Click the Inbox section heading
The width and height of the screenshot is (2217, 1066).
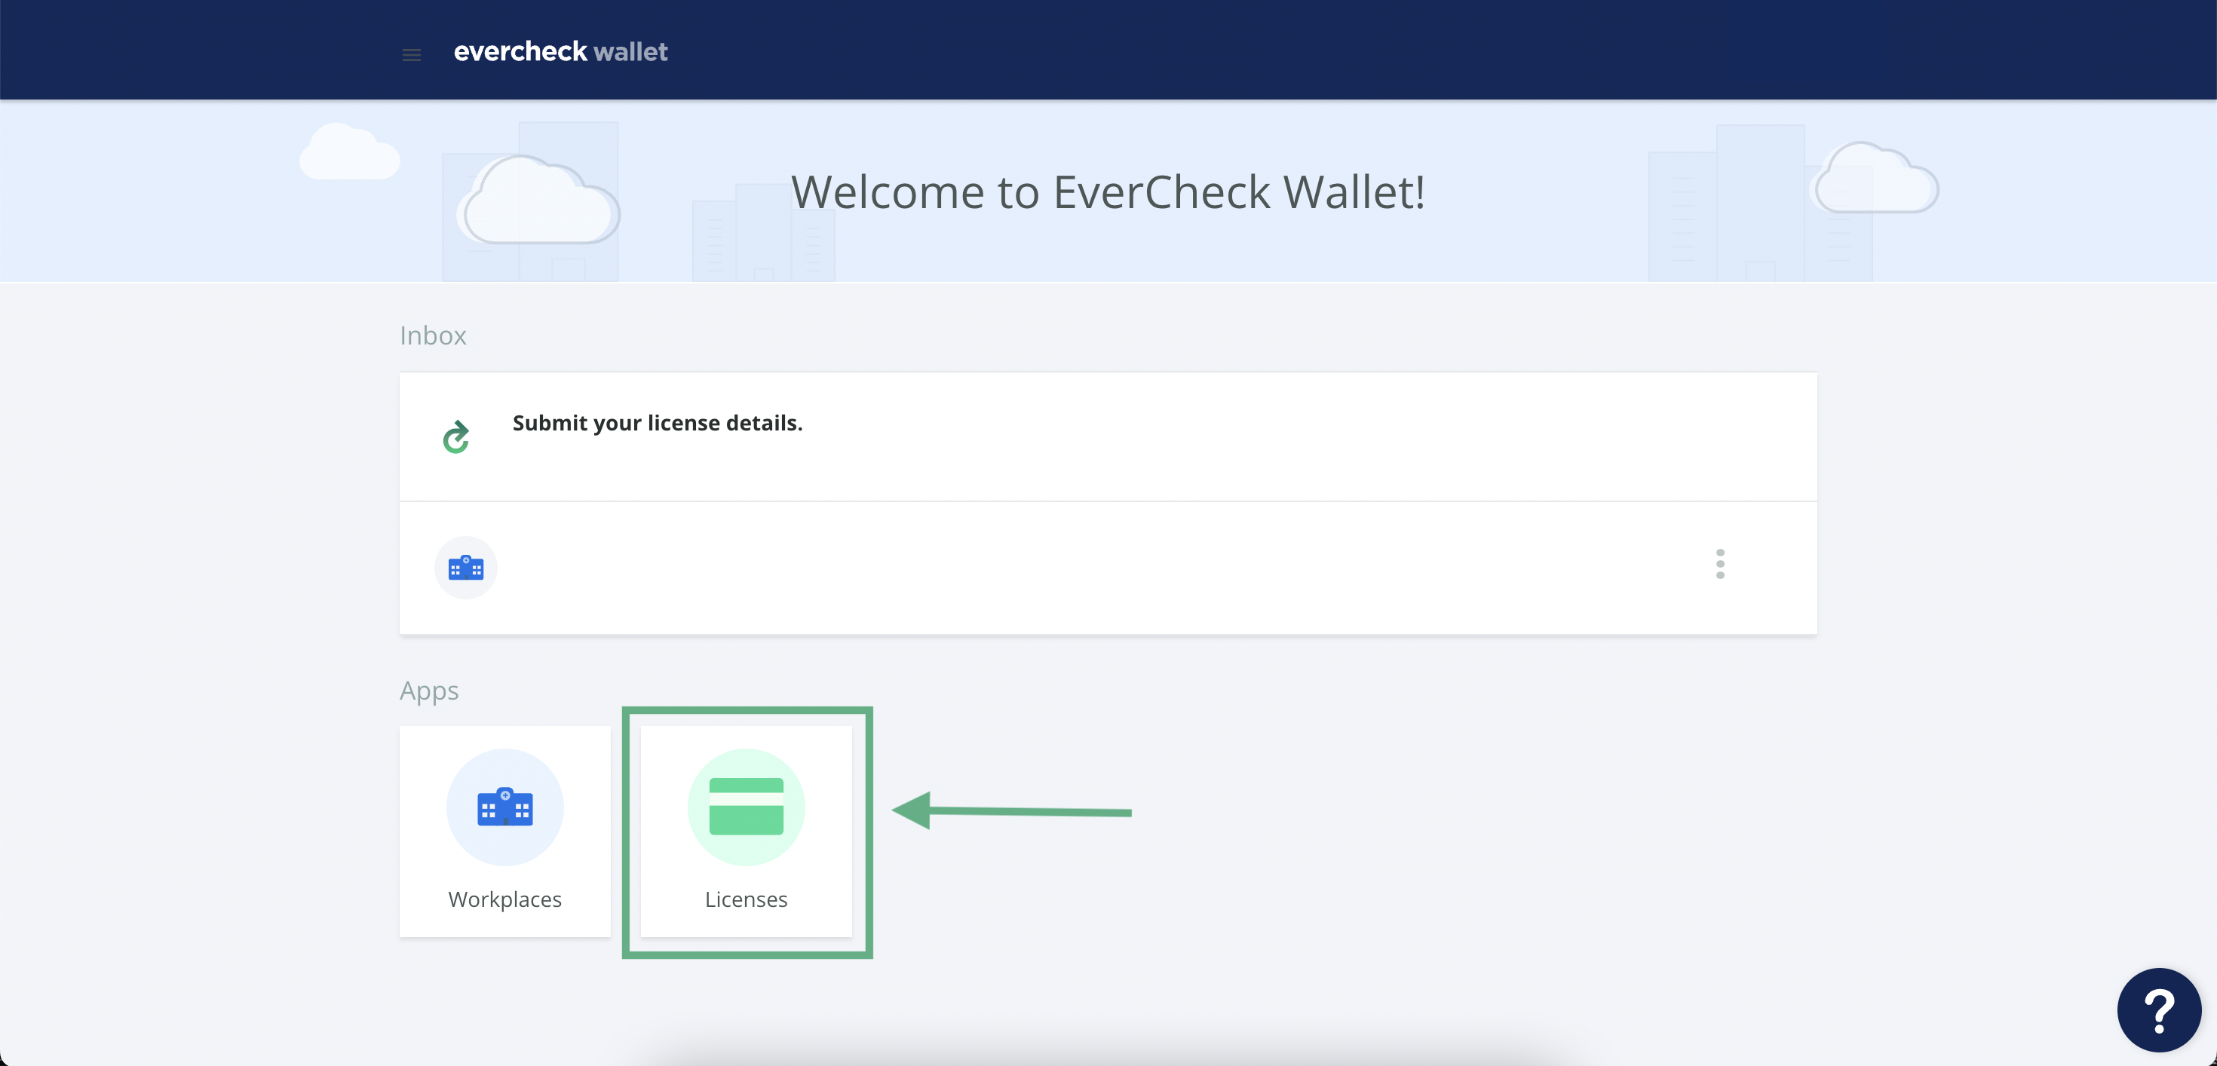432,335
